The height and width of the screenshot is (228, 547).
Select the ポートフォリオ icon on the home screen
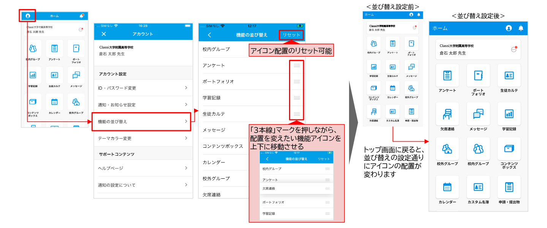pos(478,76)
